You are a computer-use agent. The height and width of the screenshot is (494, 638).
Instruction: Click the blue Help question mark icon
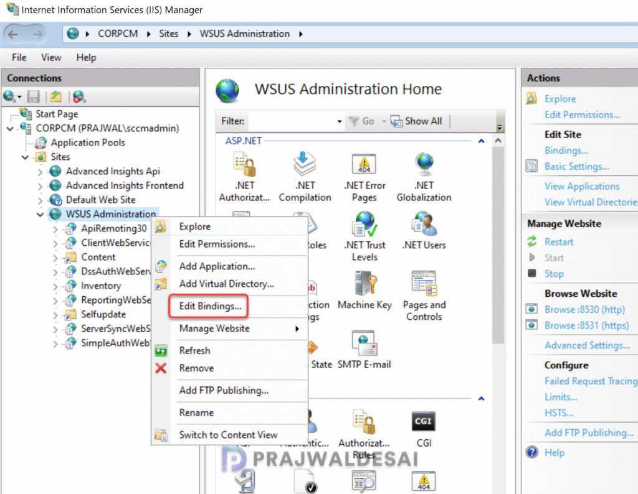(532, 452)
